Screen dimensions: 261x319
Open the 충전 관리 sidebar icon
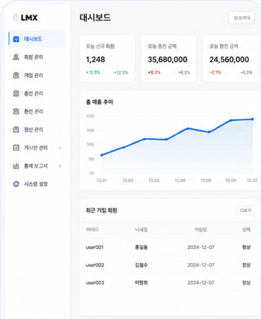click(16, 93)
